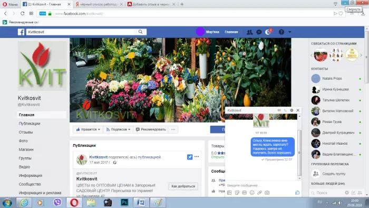Open the help question mark icon
Viewport: 369px width, 208px height.
click(281, 32)
